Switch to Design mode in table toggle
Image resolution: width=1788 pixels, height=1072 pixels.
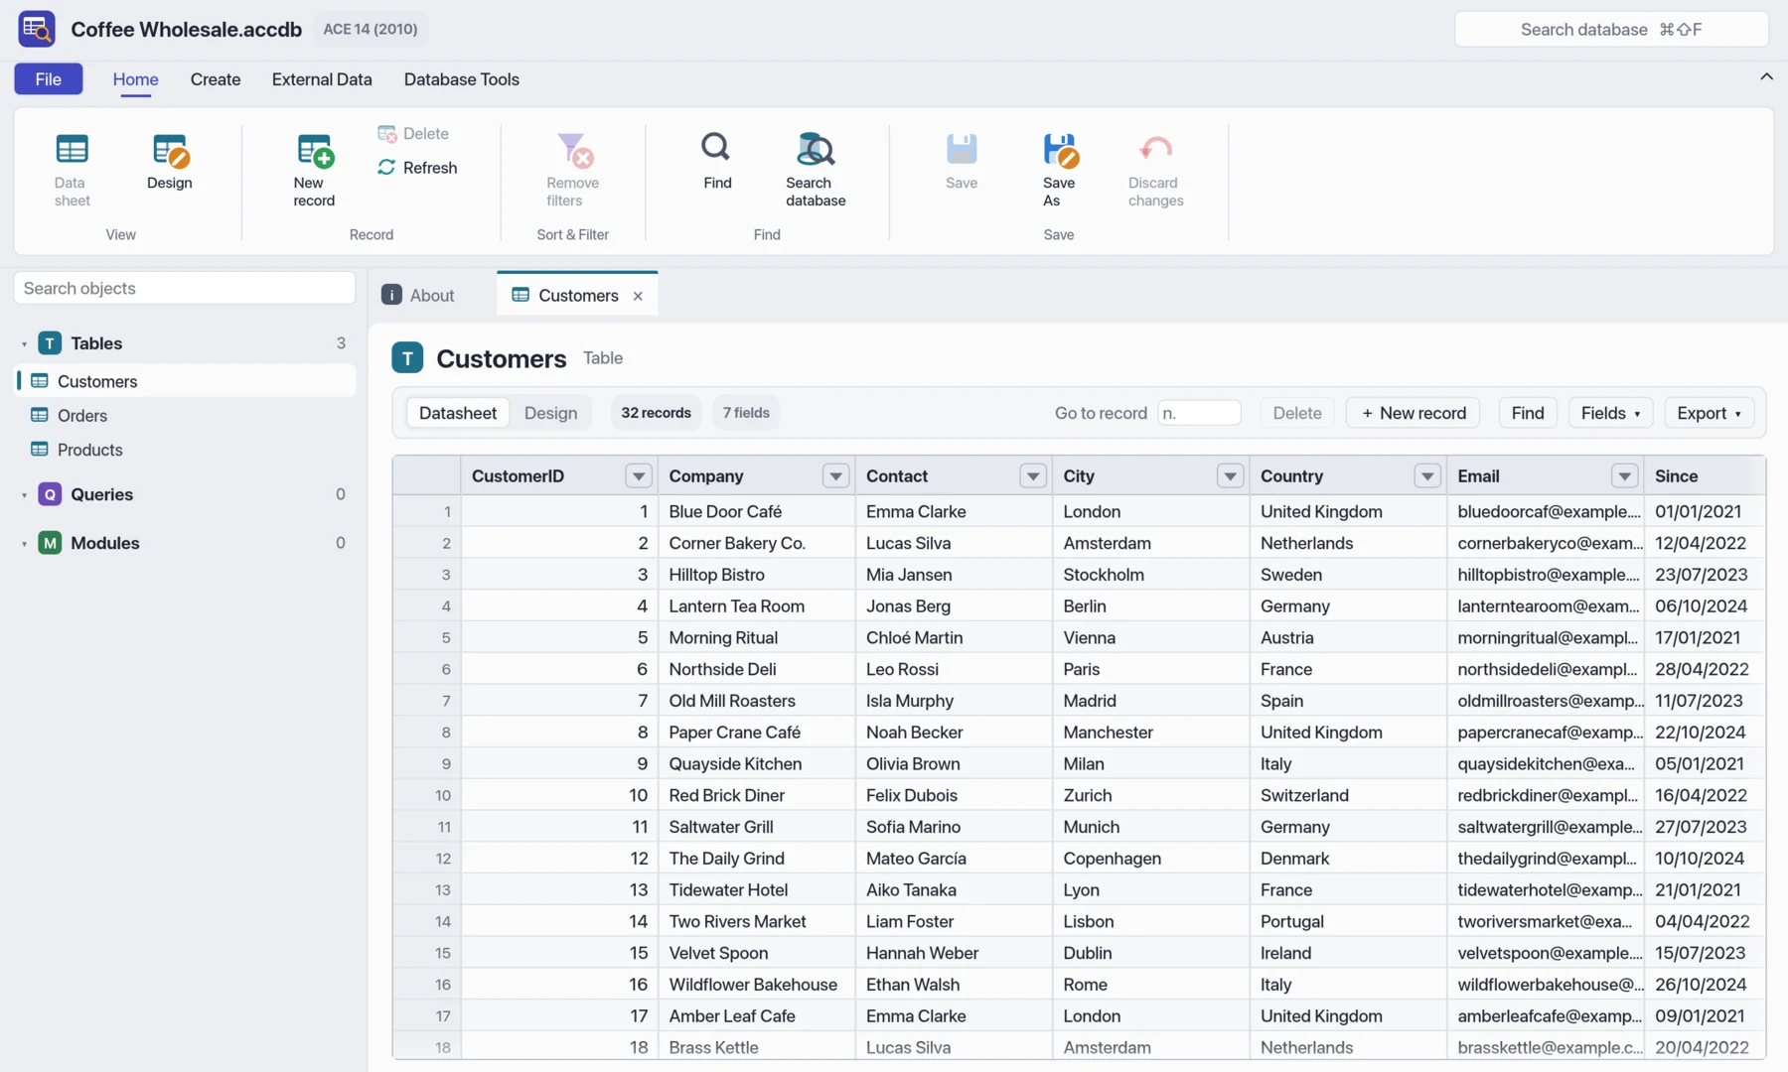[550, 413]
